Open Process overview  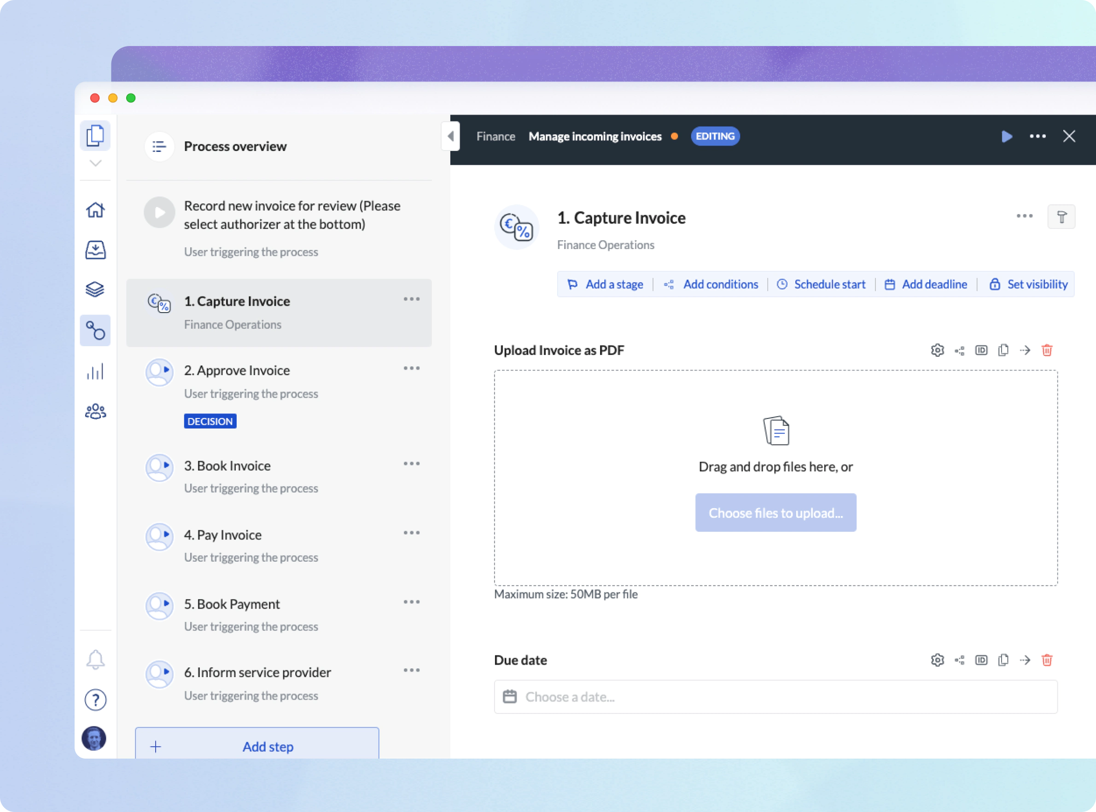pos(234,146)
